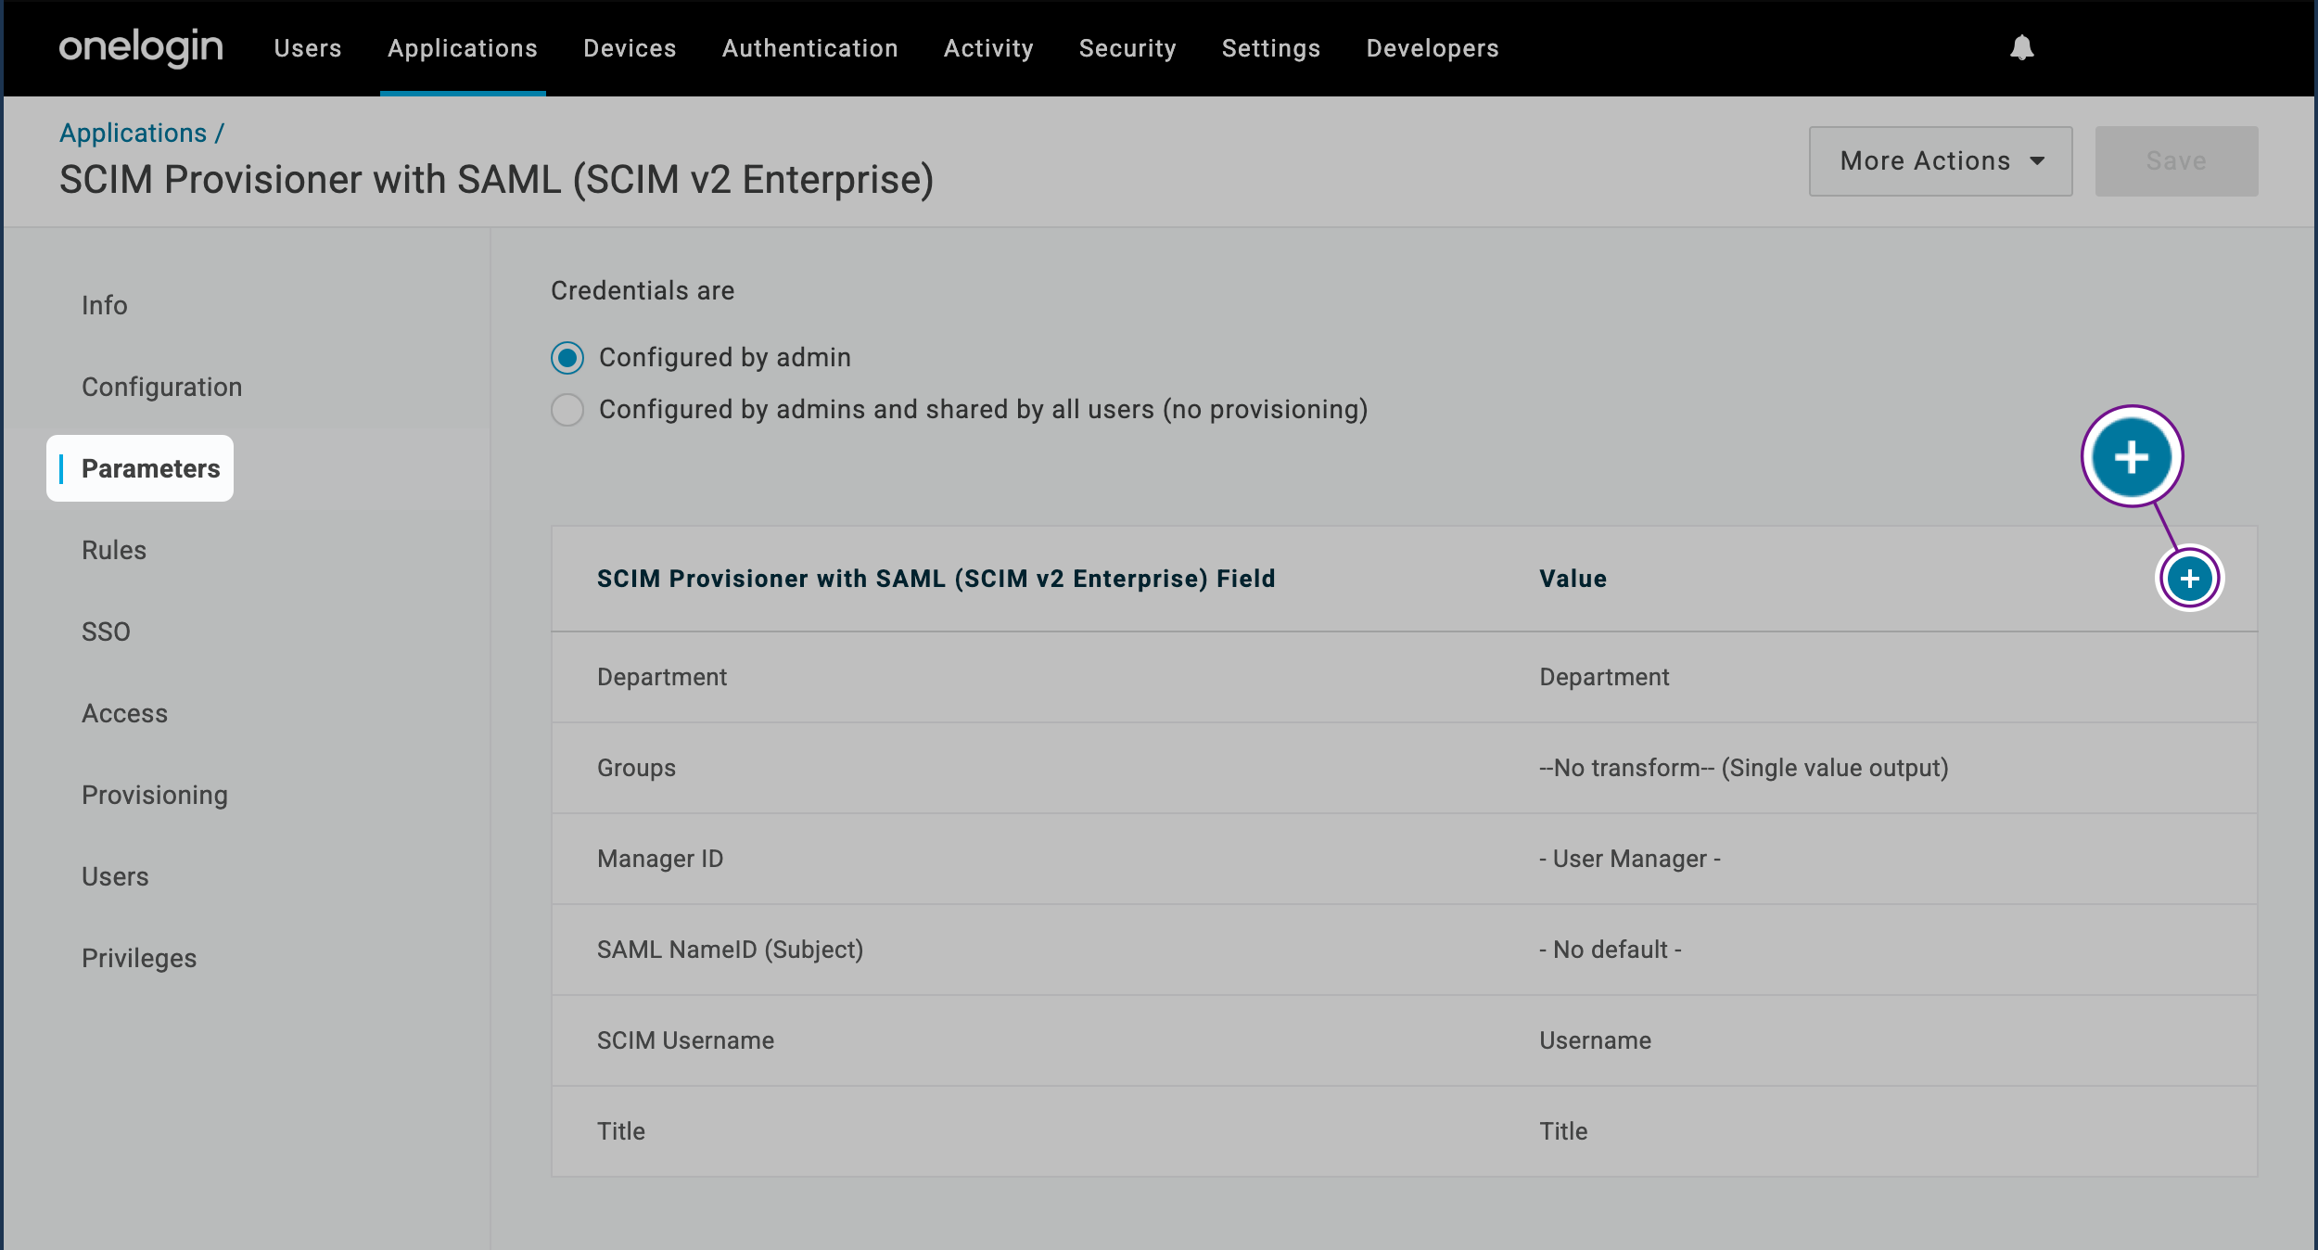Open the Groups parameter row
This screenshot has width=2318, height=1250.
(x=1404, y=769)
